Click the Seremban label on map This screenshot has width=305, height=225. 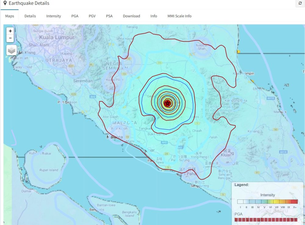click(x=83, y=81)
